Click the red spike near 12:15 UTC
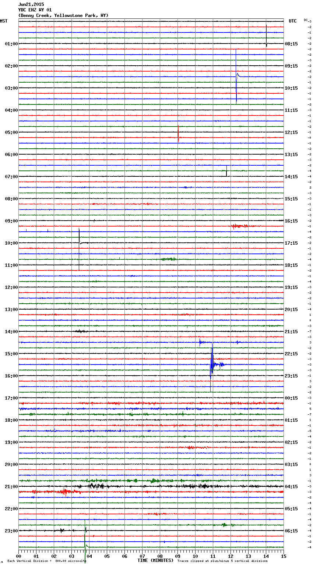Image resolution: width=313 pixels, height=566 pixels. tap(178, 134)
